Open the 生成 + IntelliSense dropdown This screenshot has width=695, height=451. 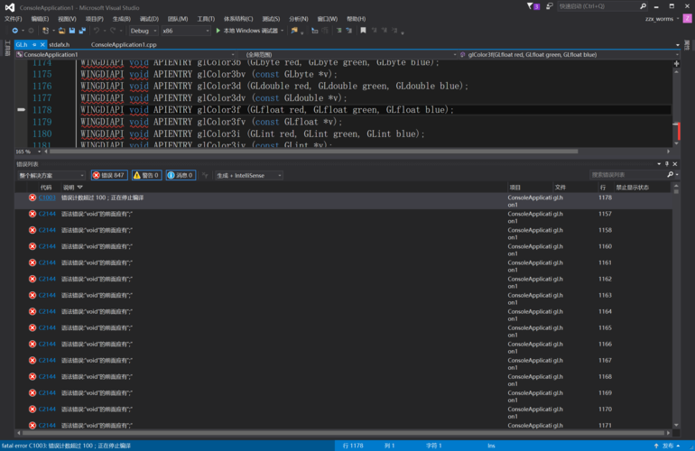pyautogui.click(x=248, y=175)
